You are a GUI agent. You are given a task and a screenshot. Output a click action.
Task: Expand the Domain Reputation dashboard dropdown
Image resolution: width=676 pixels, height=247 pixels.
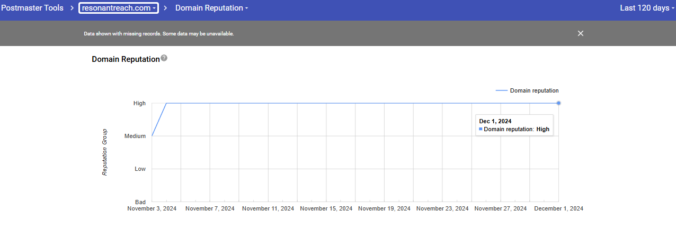click(x=211, y=8)
